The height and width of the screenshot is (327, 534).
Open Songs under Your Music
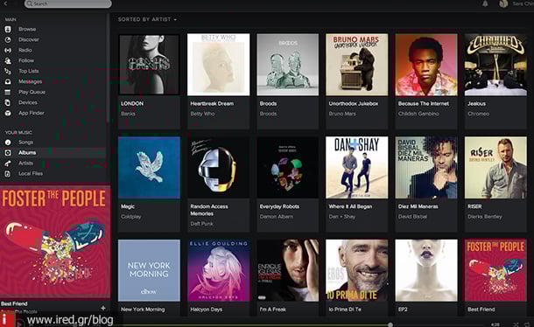[x=26, y=143]
